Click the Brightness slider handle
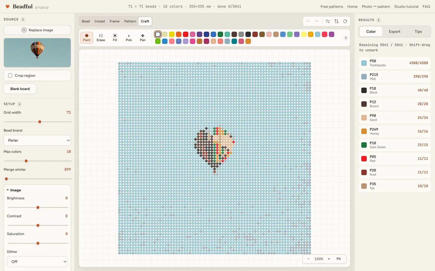 click(38, 207)
